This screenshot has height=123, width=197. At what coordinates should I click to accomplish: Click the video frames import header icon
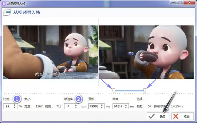coord(7,12)
